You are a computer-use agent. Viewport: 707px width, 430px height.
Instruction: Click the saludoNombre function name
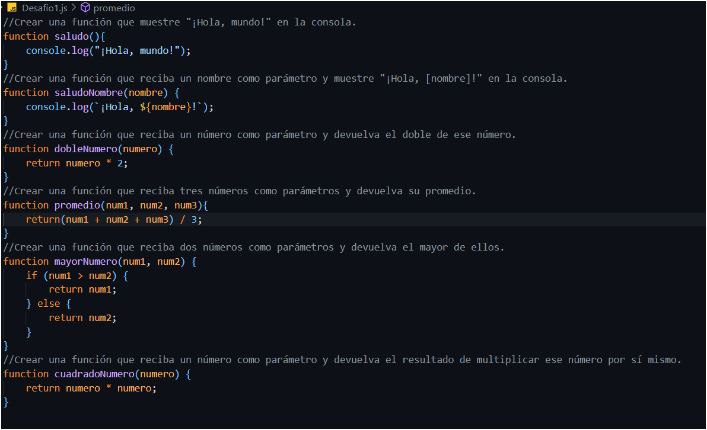[x=89, y=93]
